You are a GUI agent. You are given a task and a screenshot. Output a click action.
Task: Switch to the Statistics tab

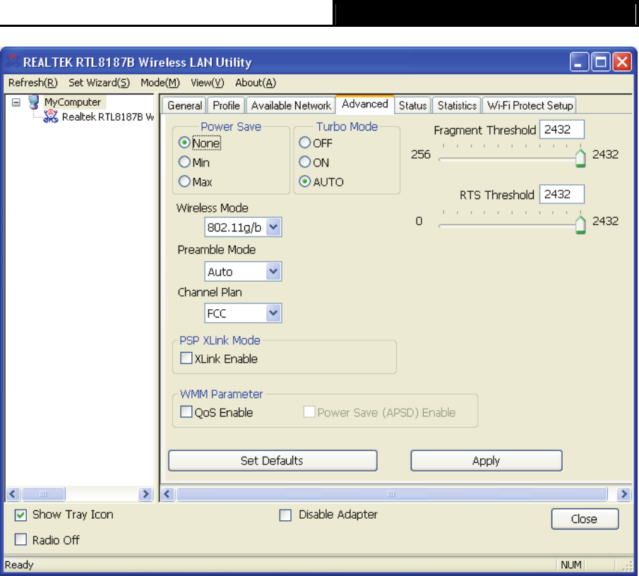[x=457, y=105]
